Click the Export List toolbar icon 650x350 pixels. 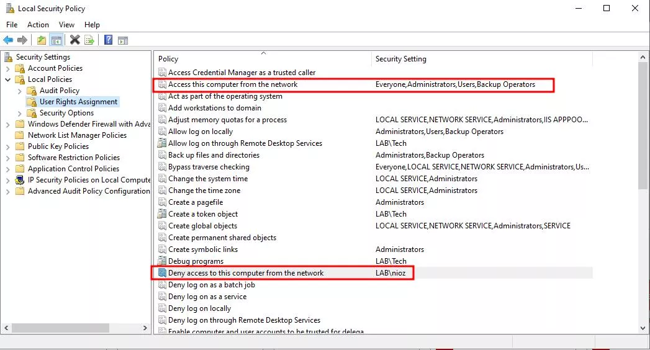click(89, 40)
